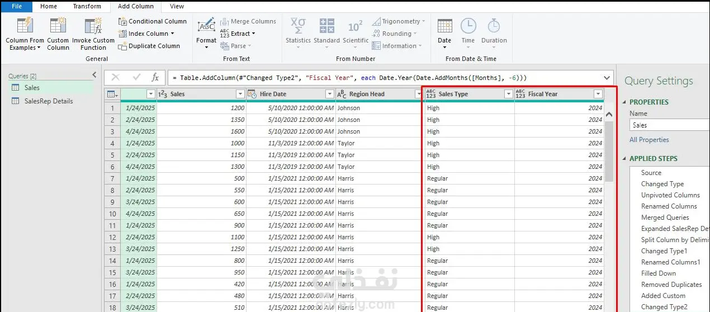Collapse the APPLIED STEPS section
Image resolution: width=710 pixels, height=312 pixels.
click(x=625, y=159)
